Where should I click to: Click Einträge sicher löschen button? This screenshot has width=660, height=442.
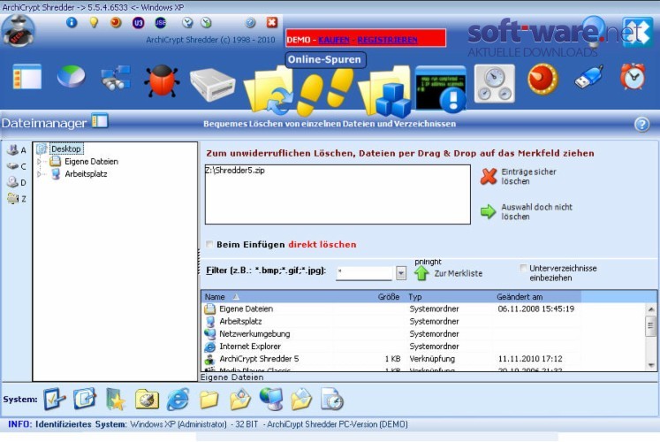tap(519, 177)
